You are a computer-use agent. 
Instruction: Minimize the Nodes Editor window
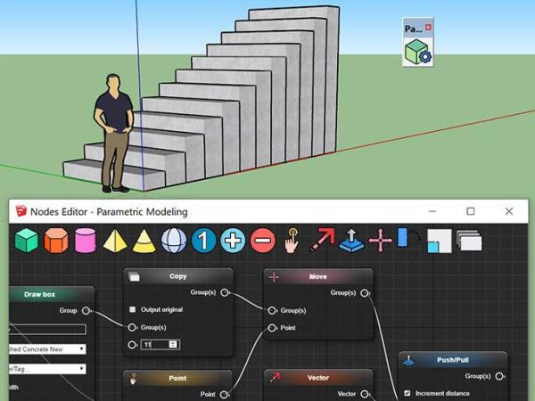click(432, 211)
